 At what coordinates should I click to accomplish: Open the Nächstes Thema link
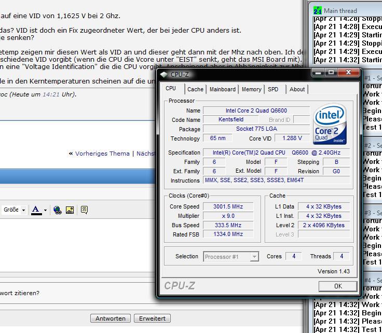146,154
